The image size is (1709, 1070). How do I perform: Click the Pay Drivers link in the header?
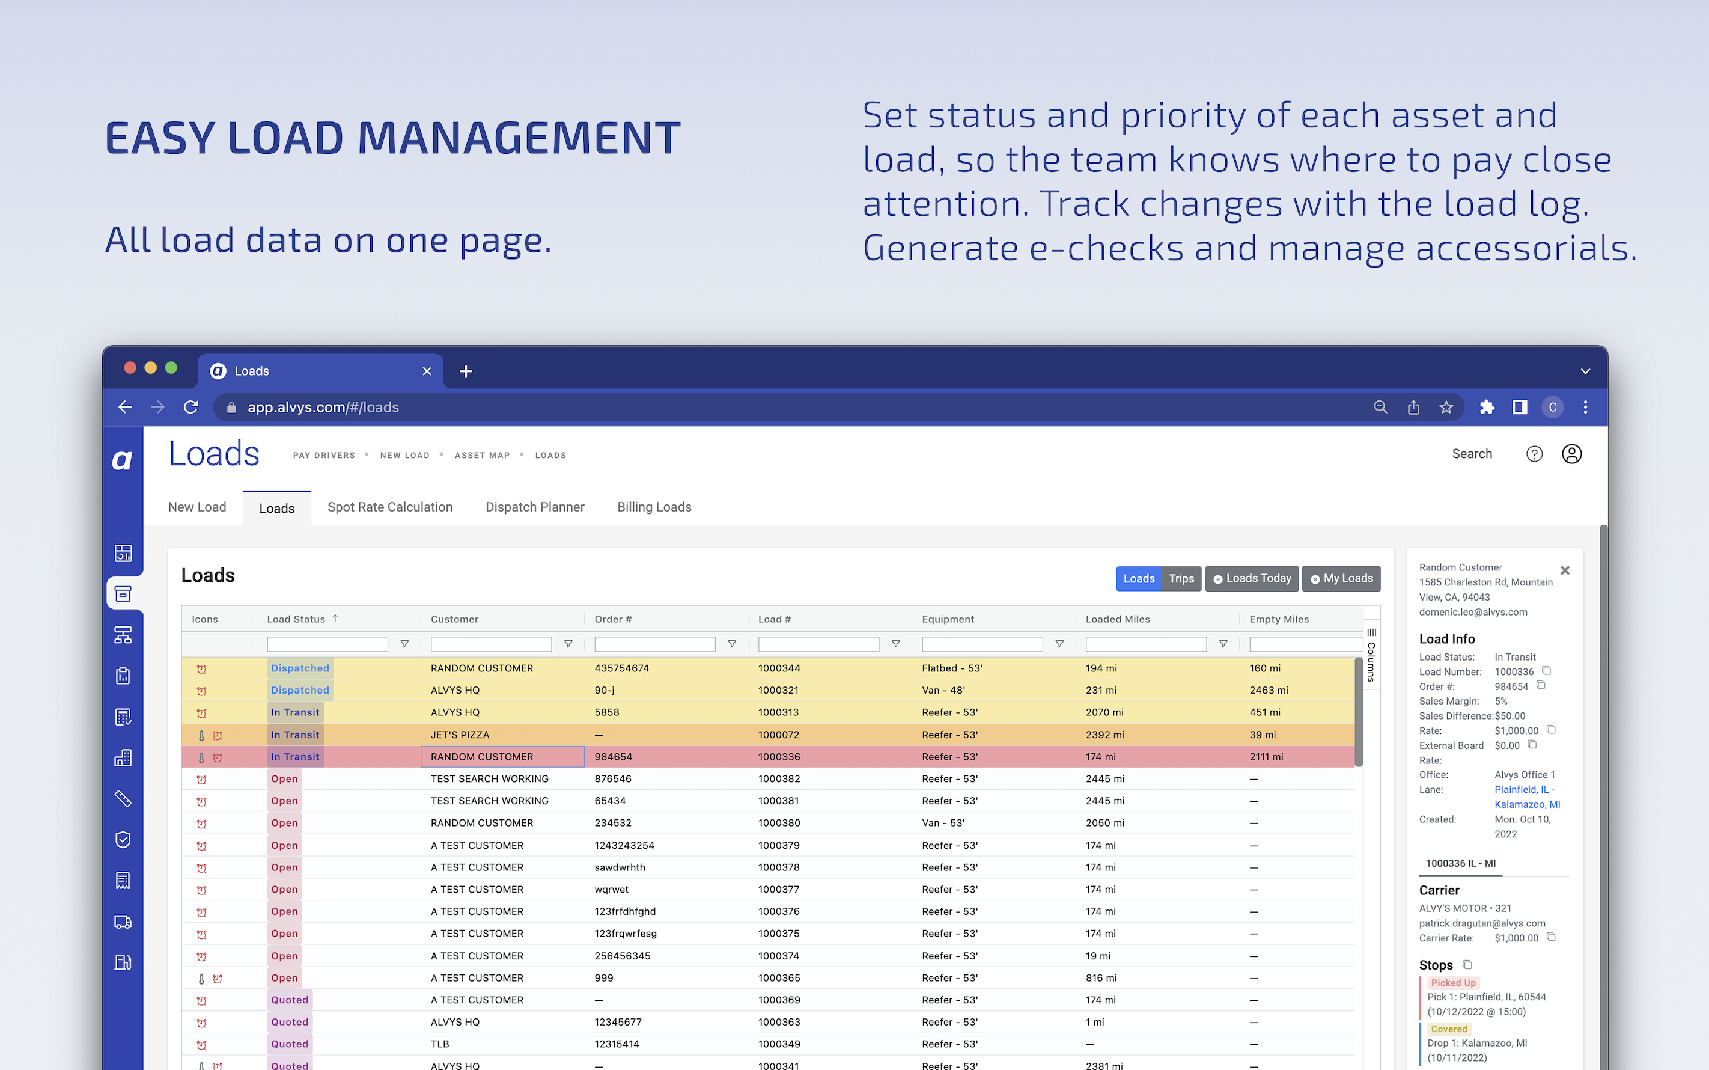click(324, 455)
